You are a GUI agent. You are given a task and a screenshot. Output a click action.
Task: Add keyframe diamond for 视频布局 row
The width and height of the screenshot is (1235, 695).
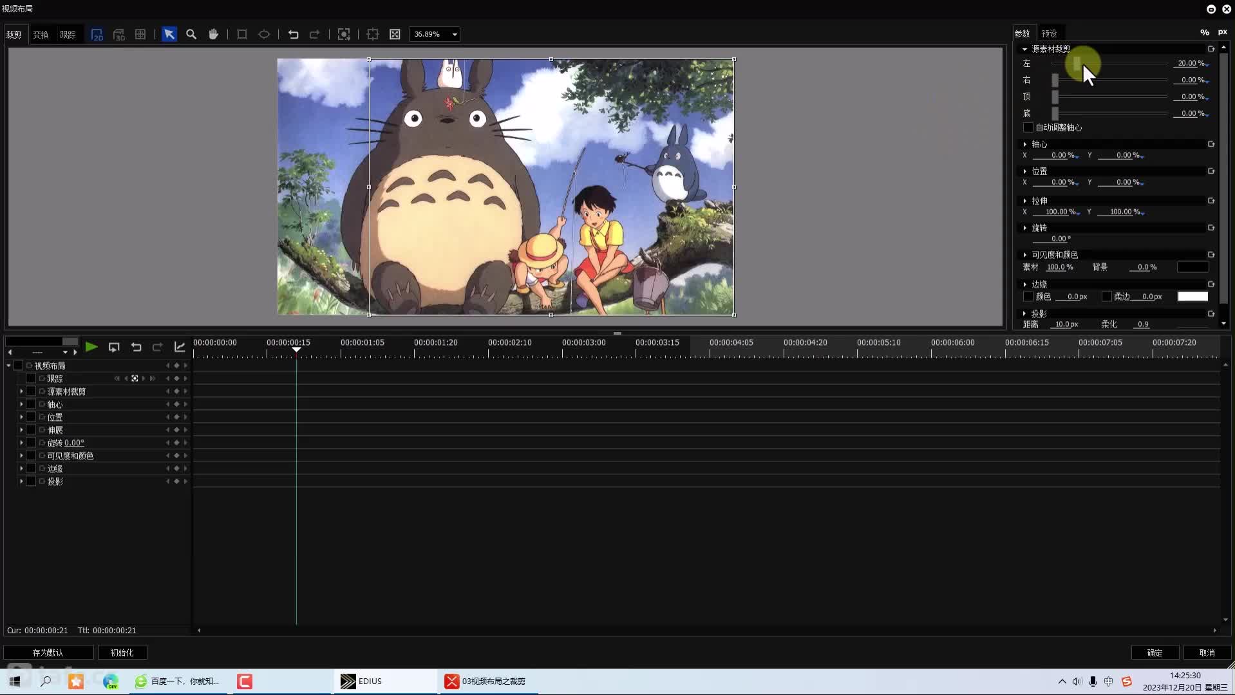click(x=176, y=366)
